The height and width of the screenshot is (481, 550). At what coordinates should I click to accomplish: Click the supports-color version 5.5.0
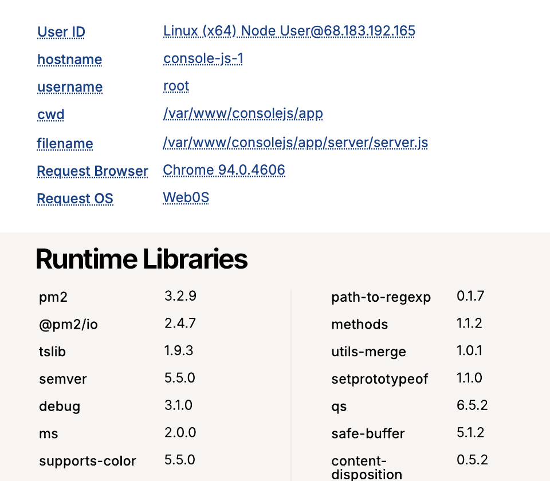[179, 460]
